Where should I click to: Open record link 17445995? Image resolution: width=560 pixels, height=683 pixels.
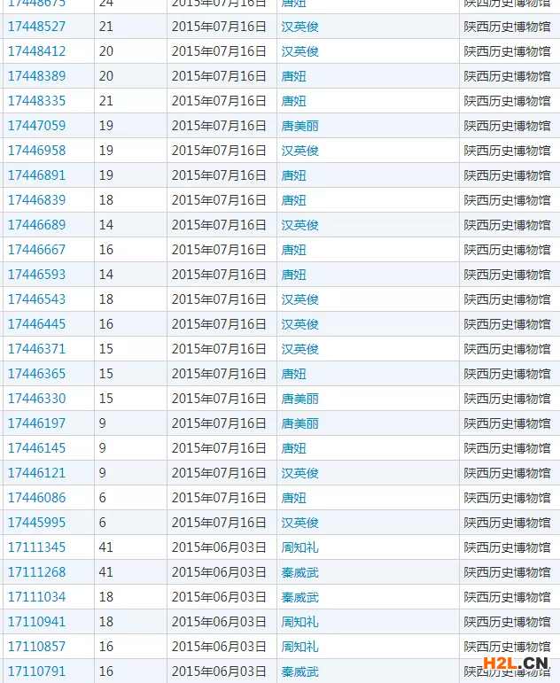pos(36,524)
